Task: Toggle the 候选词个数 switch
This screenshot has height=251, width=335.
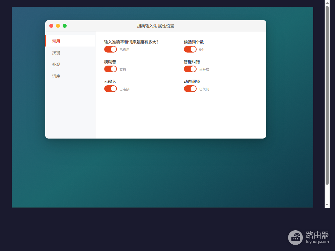Action: (190, 49)
